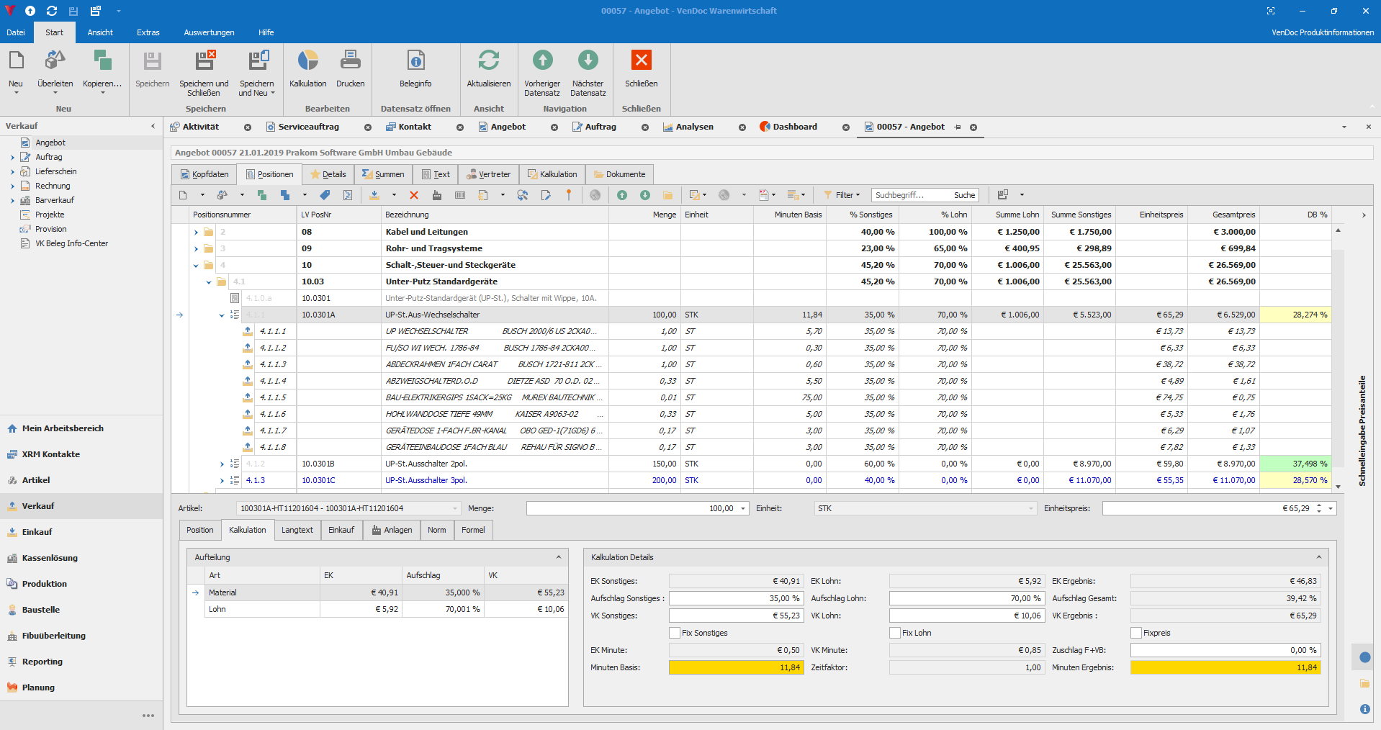The image size is (1381, 730).
Task: Open the Einheit STK dropdown
Action: [1030, 508]
